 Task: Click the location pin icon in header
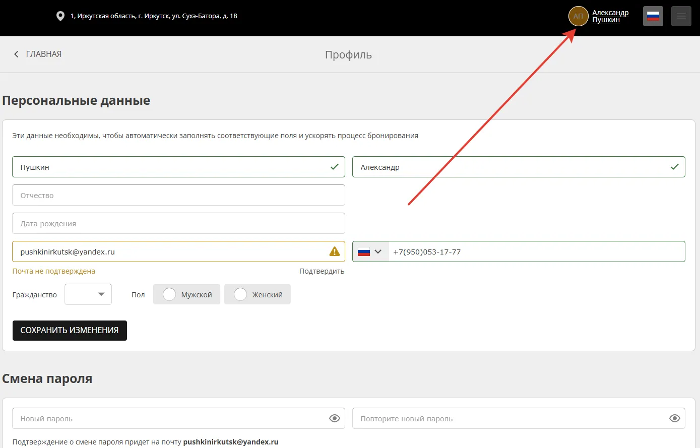click(x=60, y=16)
